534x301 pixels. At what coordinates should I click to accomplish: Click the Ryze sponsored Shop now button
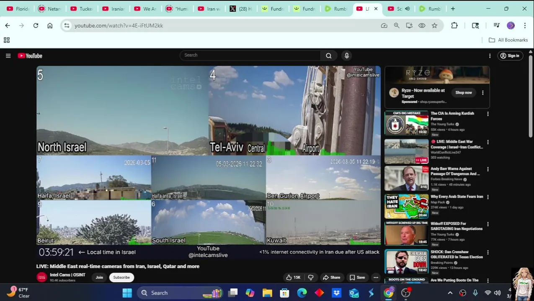tap(464, 92)
